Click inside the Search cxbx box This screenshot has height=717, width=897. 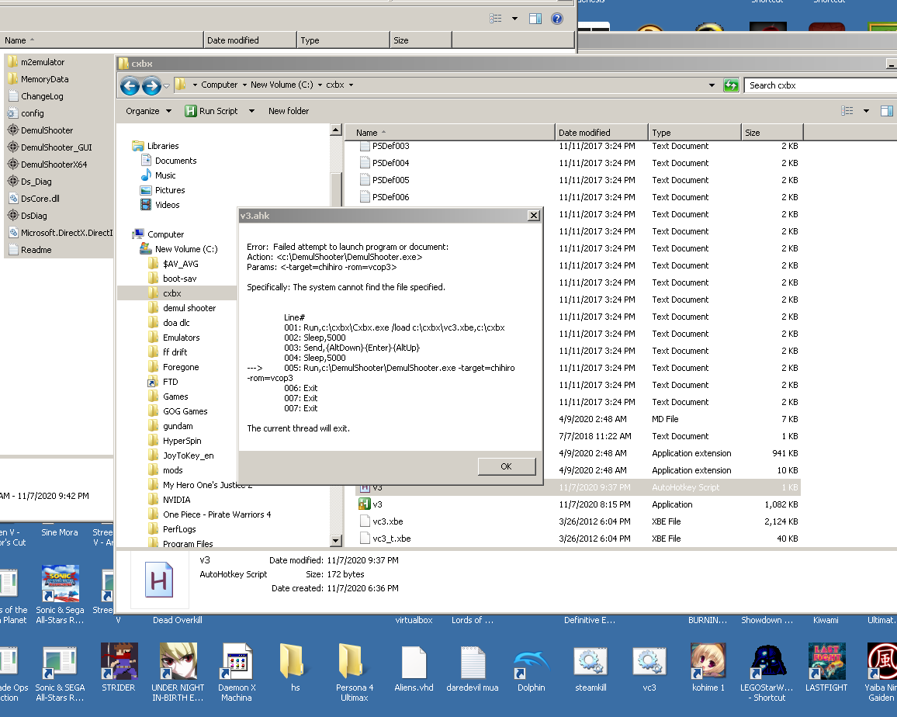point(815,85)
